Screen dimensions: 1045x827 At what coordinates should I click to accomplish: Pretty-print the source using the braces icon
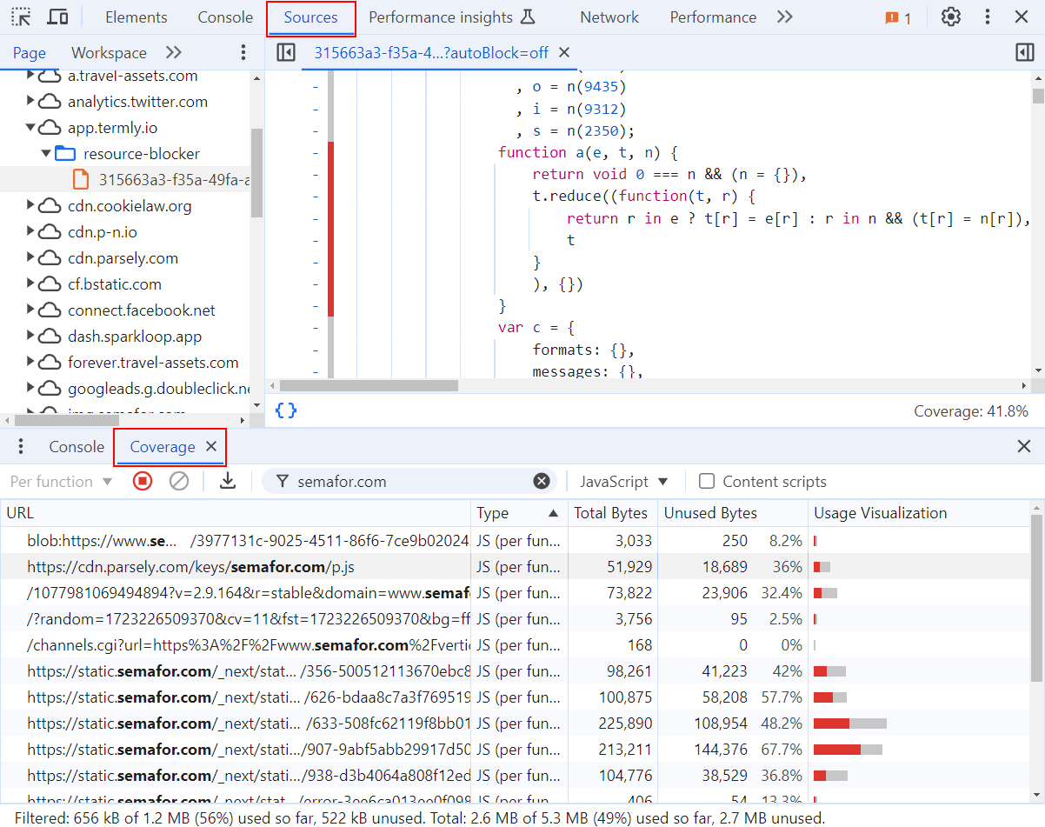pyautogui.click(x=286, y=411)
